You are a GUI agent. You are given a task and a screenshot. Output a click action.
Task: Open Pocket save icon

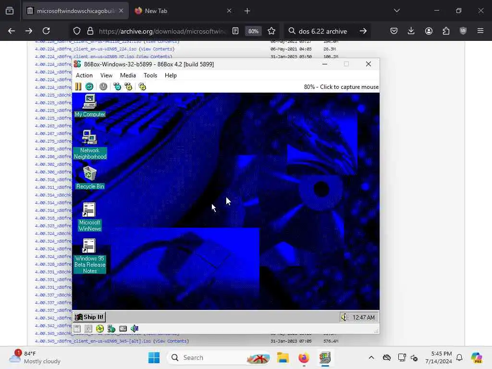[394, 31]
